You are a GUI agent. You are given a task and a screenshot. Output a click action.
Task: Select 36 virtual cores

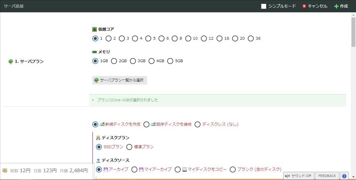point(251,38)
